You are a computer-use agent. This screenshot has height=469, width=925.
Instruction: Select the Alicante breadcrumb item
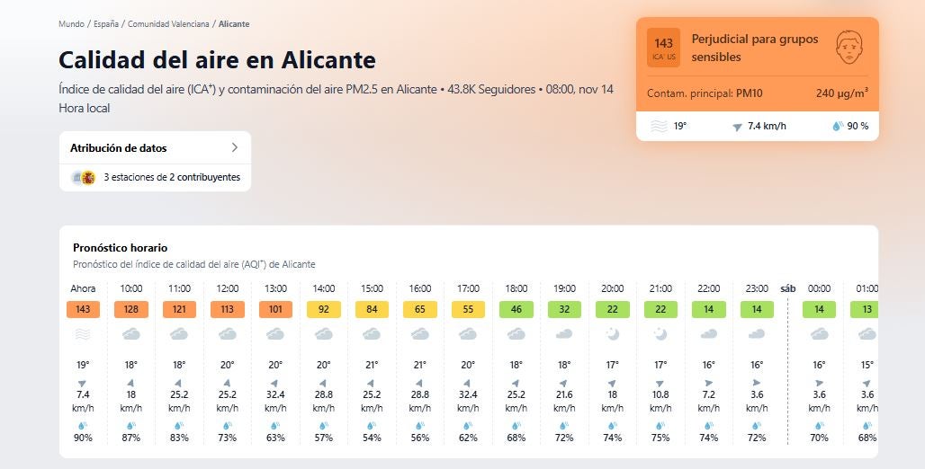click(x=234, y=24)
